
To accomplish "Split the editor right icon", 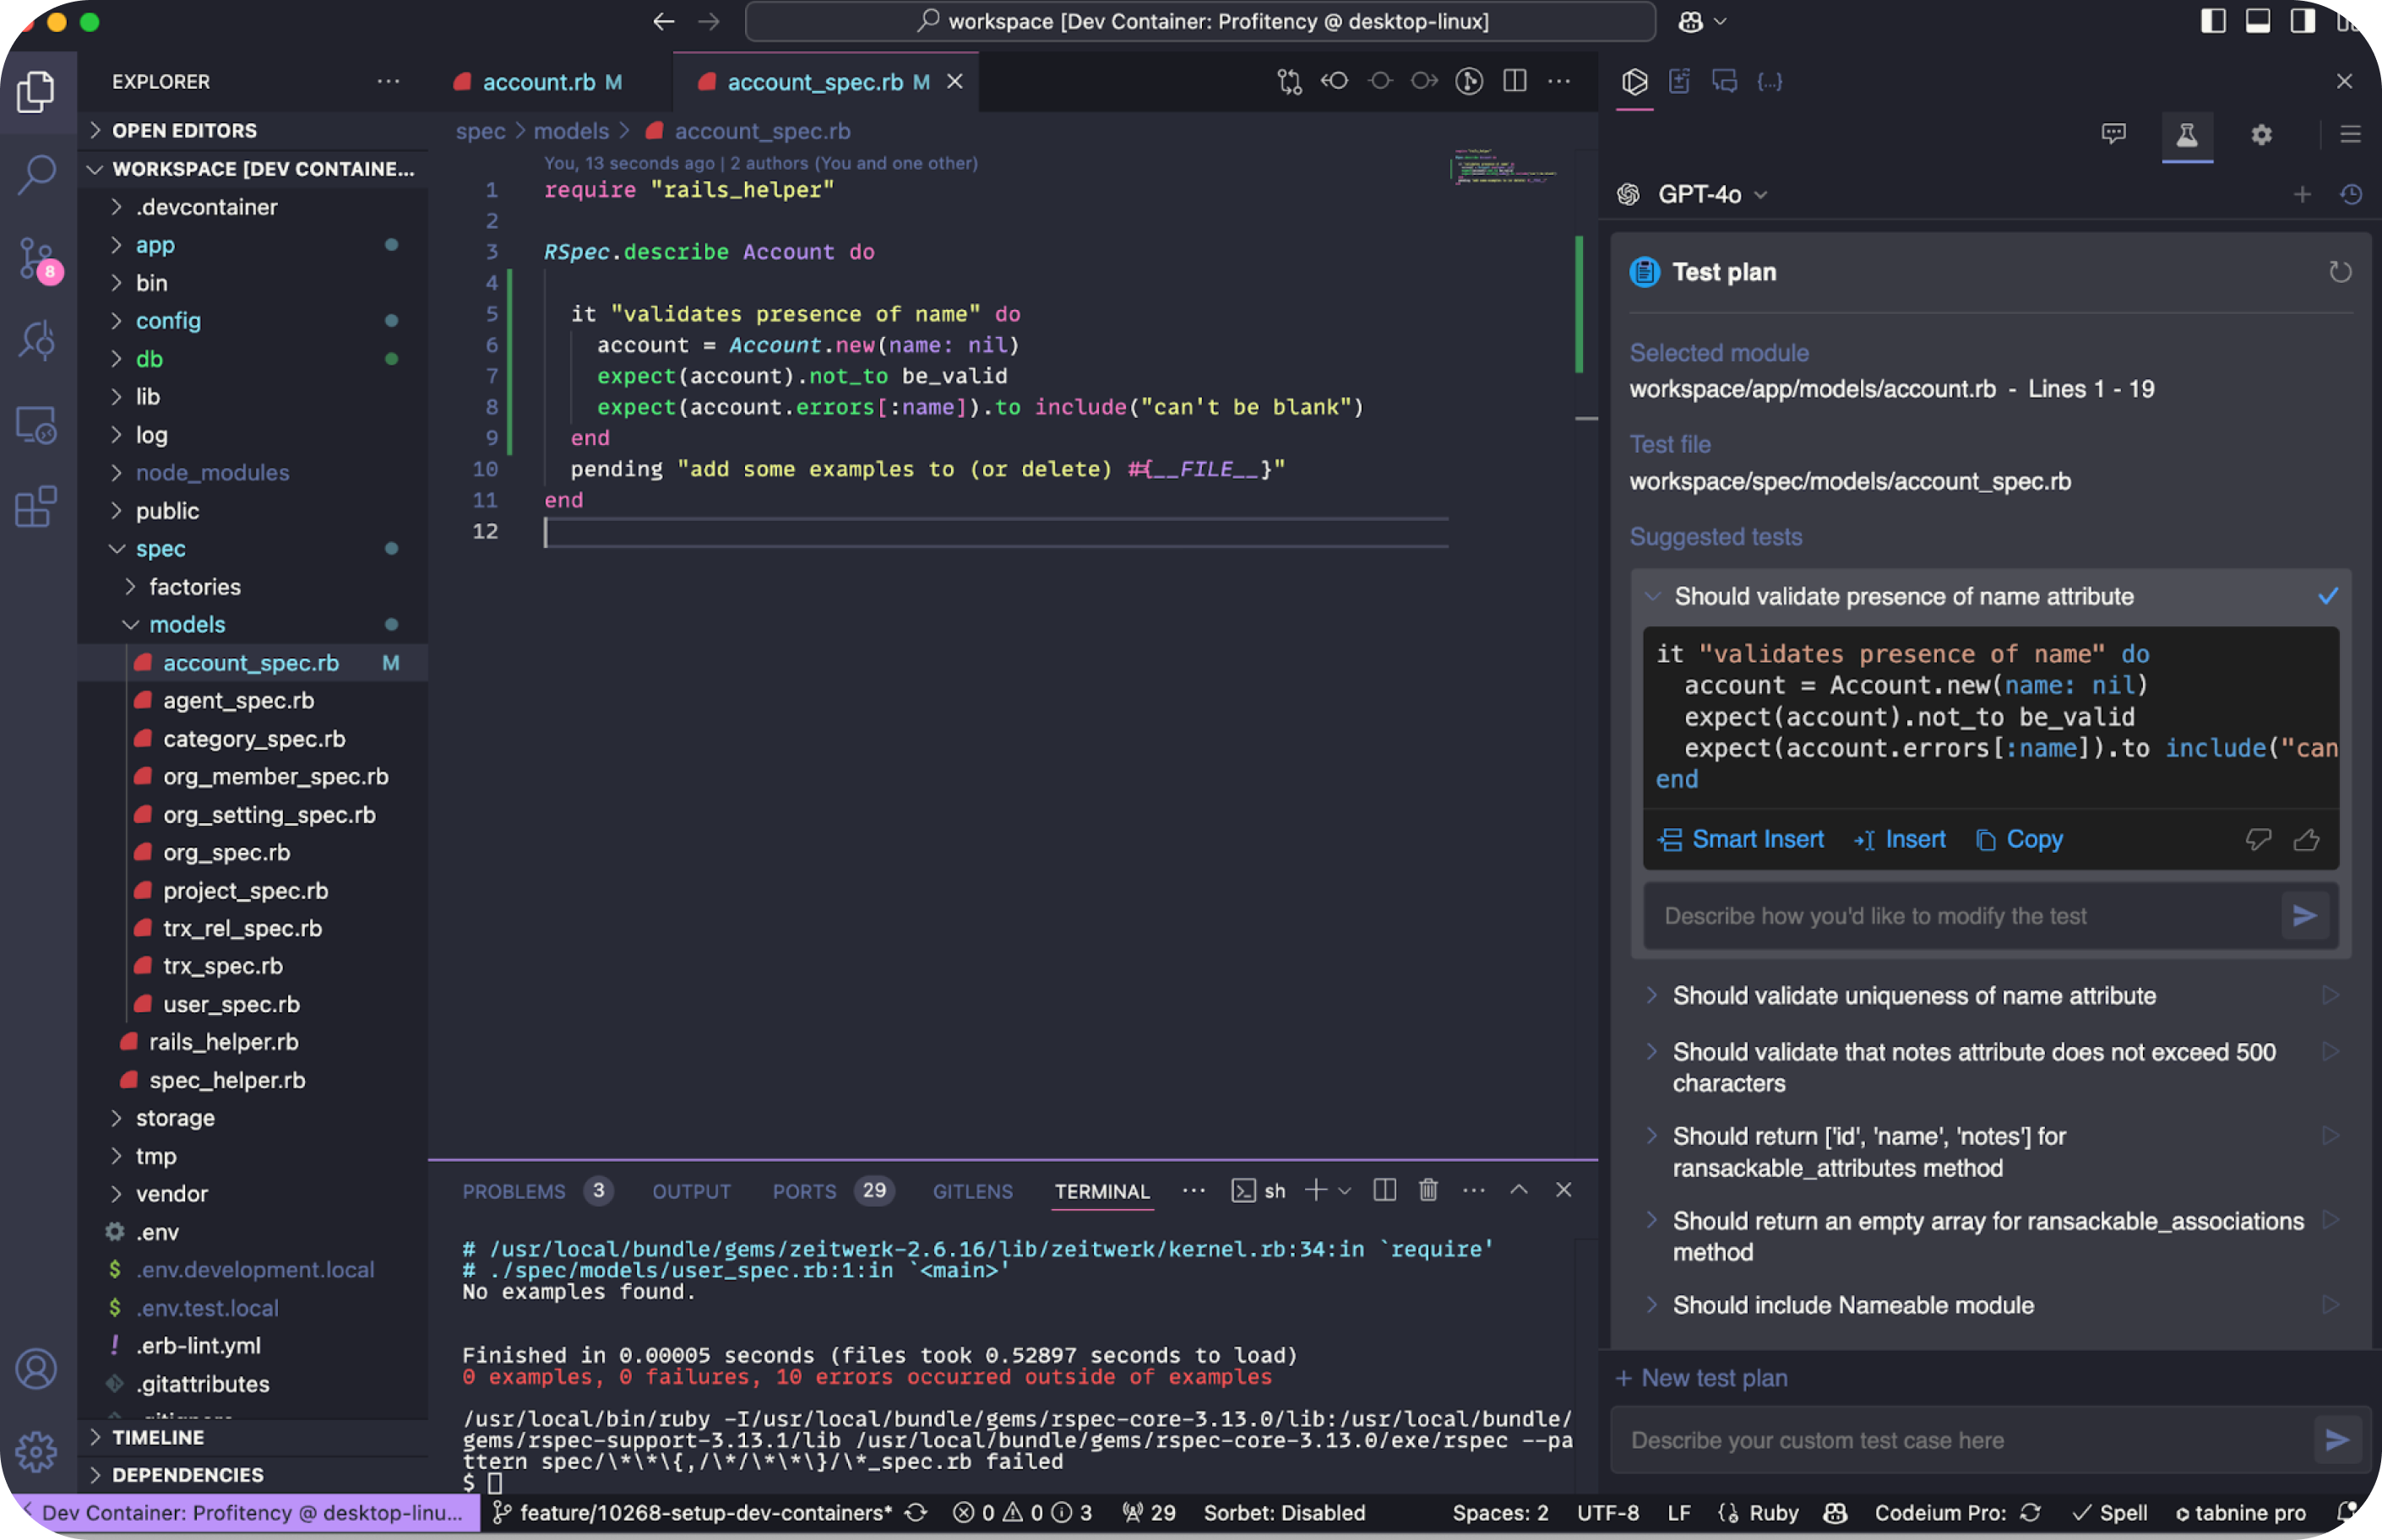I will 1514,82.
